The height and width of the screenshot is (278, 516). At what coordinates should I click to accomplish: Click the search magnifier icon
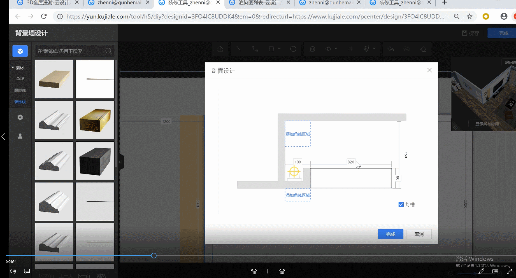109,51
